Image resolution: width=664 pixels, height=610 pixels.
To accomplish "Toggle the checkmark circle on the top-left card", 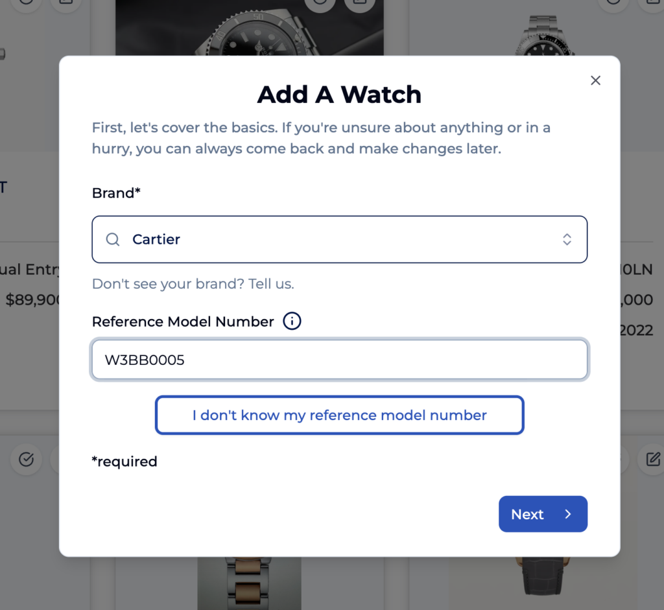I will click(x=26, y=3).
